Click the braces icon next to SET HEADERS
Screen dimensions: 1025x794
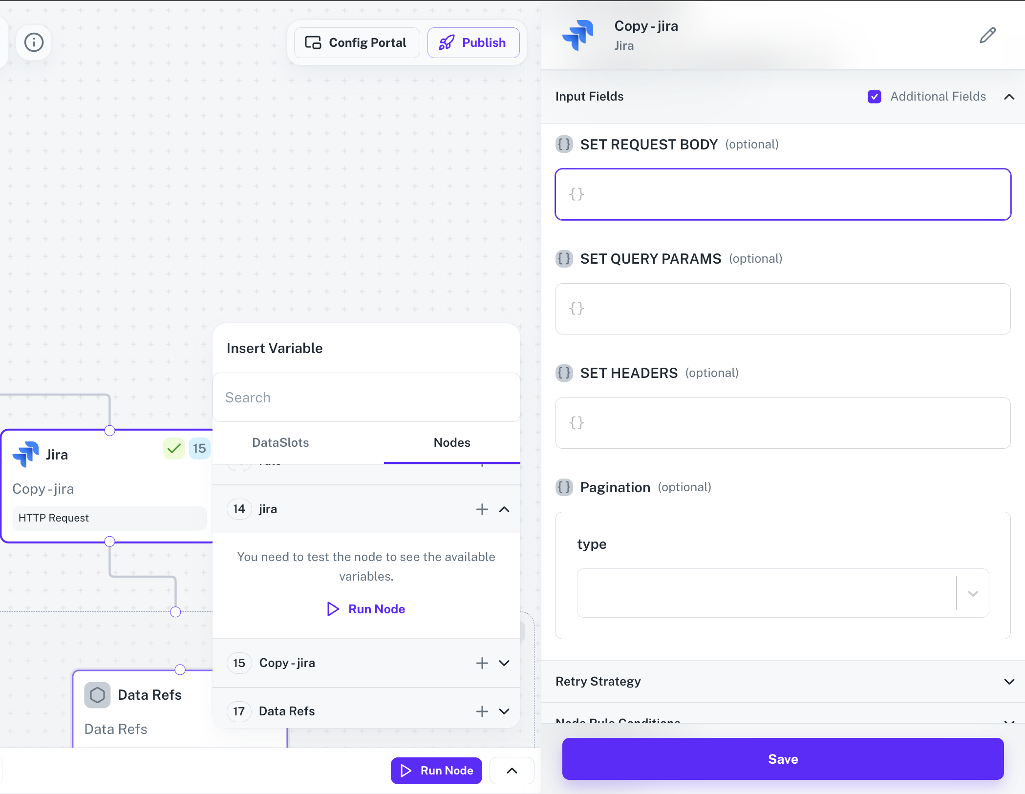click(564, 373)
